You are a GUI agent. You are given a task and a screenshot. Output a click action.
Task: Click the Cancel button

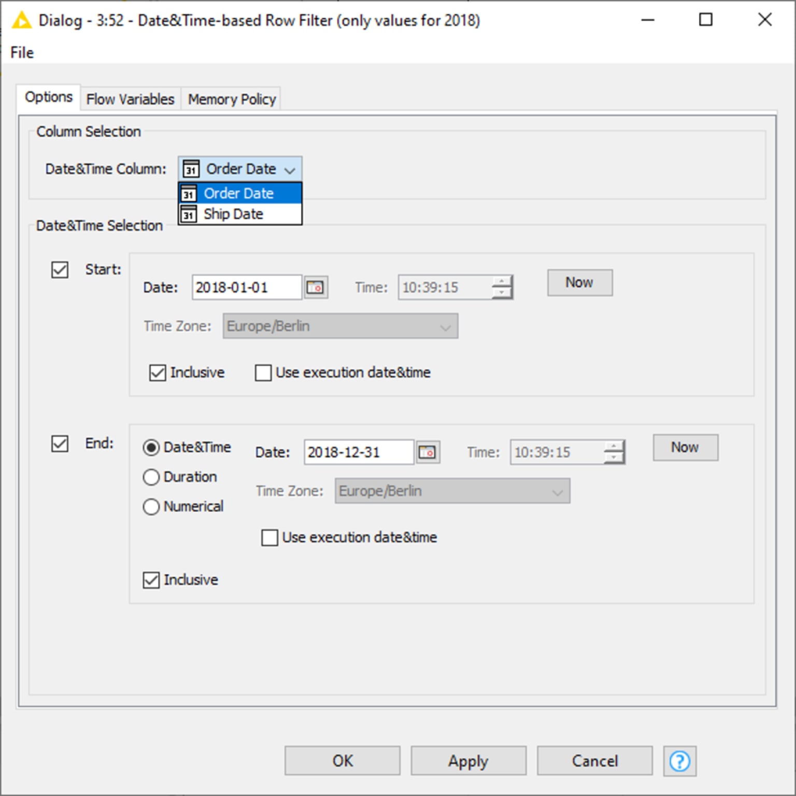(595, 761)
